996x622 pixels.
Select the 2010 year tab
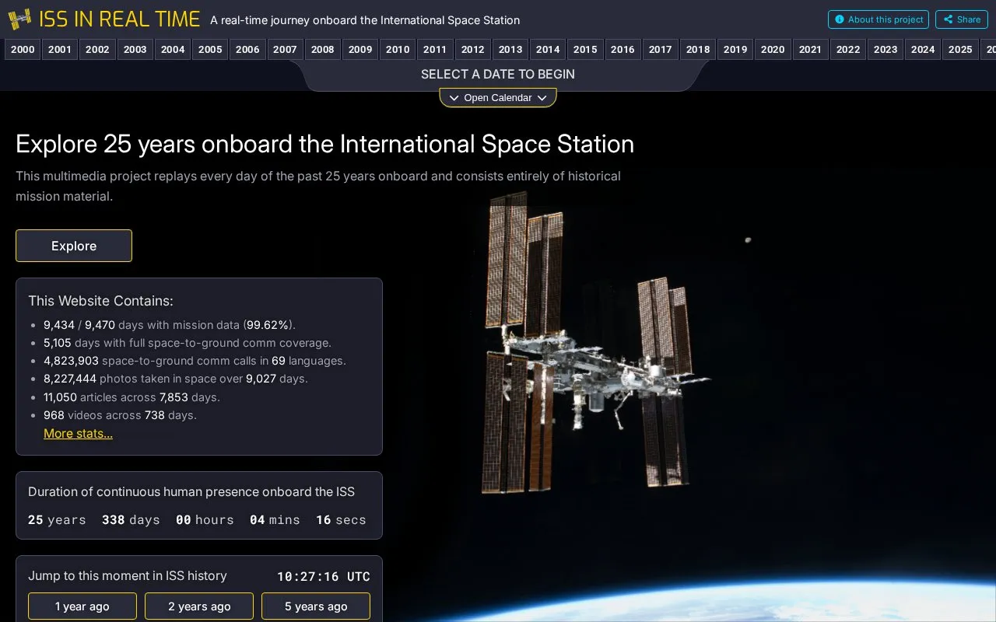tap(398, 49)
